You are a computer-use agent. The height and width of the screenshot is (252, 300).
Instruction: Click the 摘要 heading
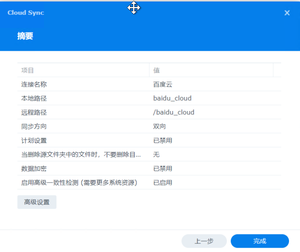click(25, 36)
